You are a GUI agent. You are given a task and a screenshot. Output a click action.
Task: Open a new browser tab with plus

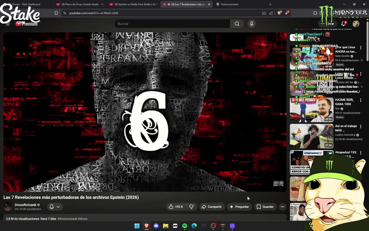click(270, 4)
